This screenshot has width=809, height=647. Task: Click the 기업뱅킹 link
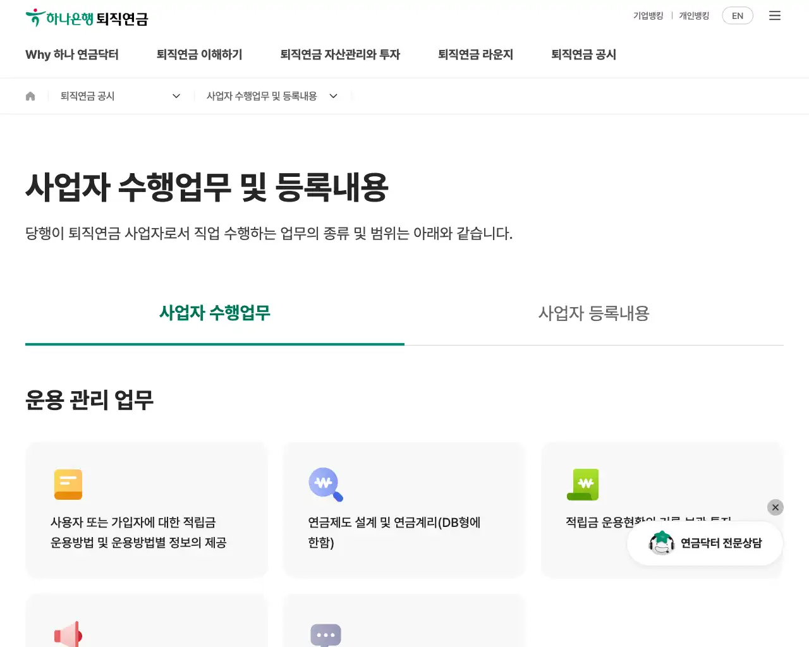(x=648, y=16)
